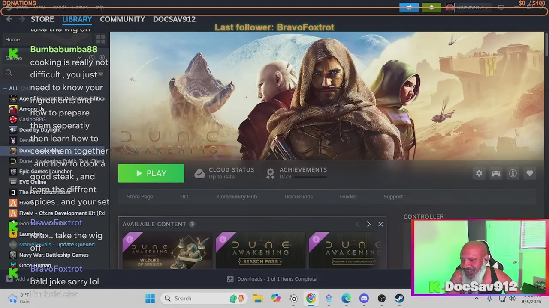Screen dimensions: 549x308
Task: Open weather widget showing 81°F Rain
Action: 19,298
